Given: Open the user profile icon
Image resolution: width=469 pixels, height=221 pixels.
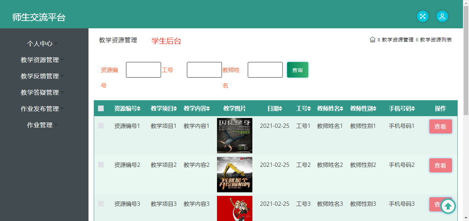Looking at the screenshot, I should (x=442, y=16).
